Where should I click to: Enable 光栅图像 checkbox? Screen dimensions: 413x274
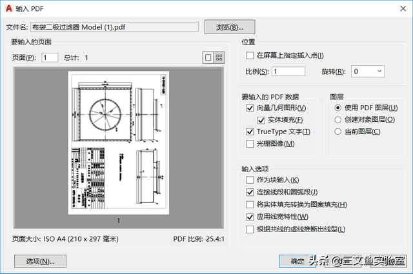point(250,144)
